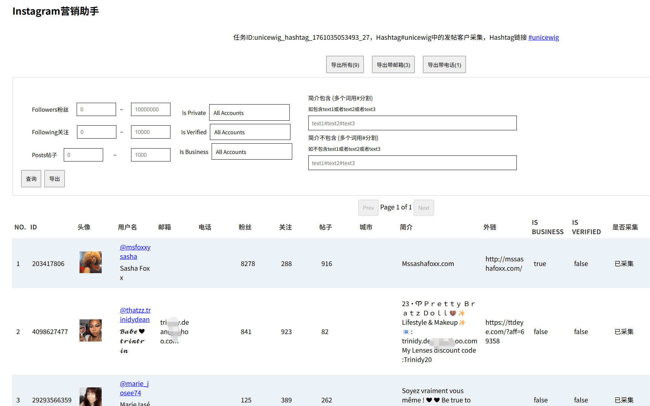This screenshot has height=406, width=650.
Task: Focus the Followers maximum 10000000 field
Action: (150, 110)
